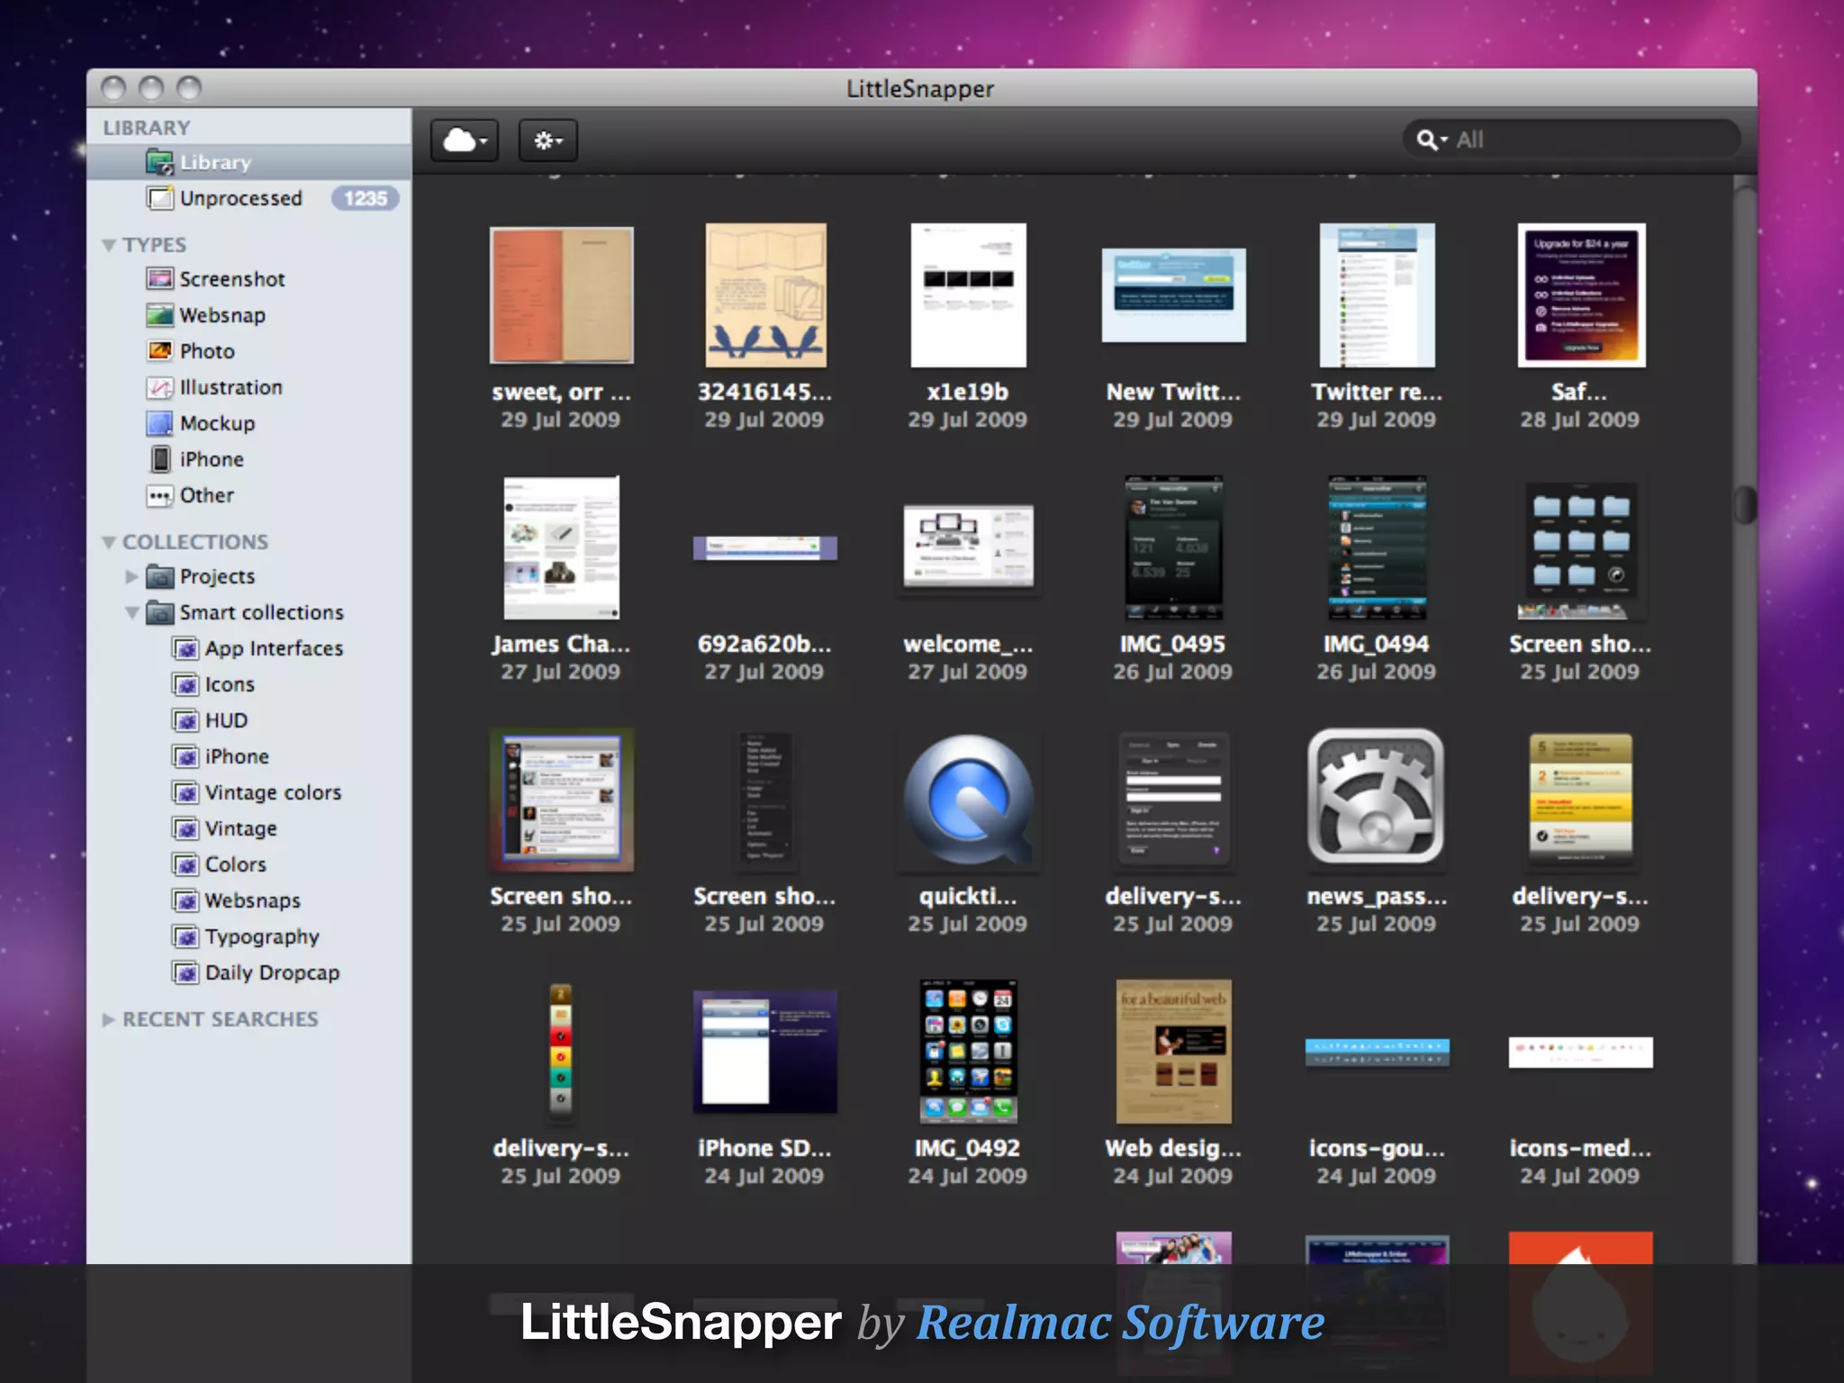This screenshot has height=1383, width=1844.
Task: Select the iPhone type icon
Action: pos(159,459)
